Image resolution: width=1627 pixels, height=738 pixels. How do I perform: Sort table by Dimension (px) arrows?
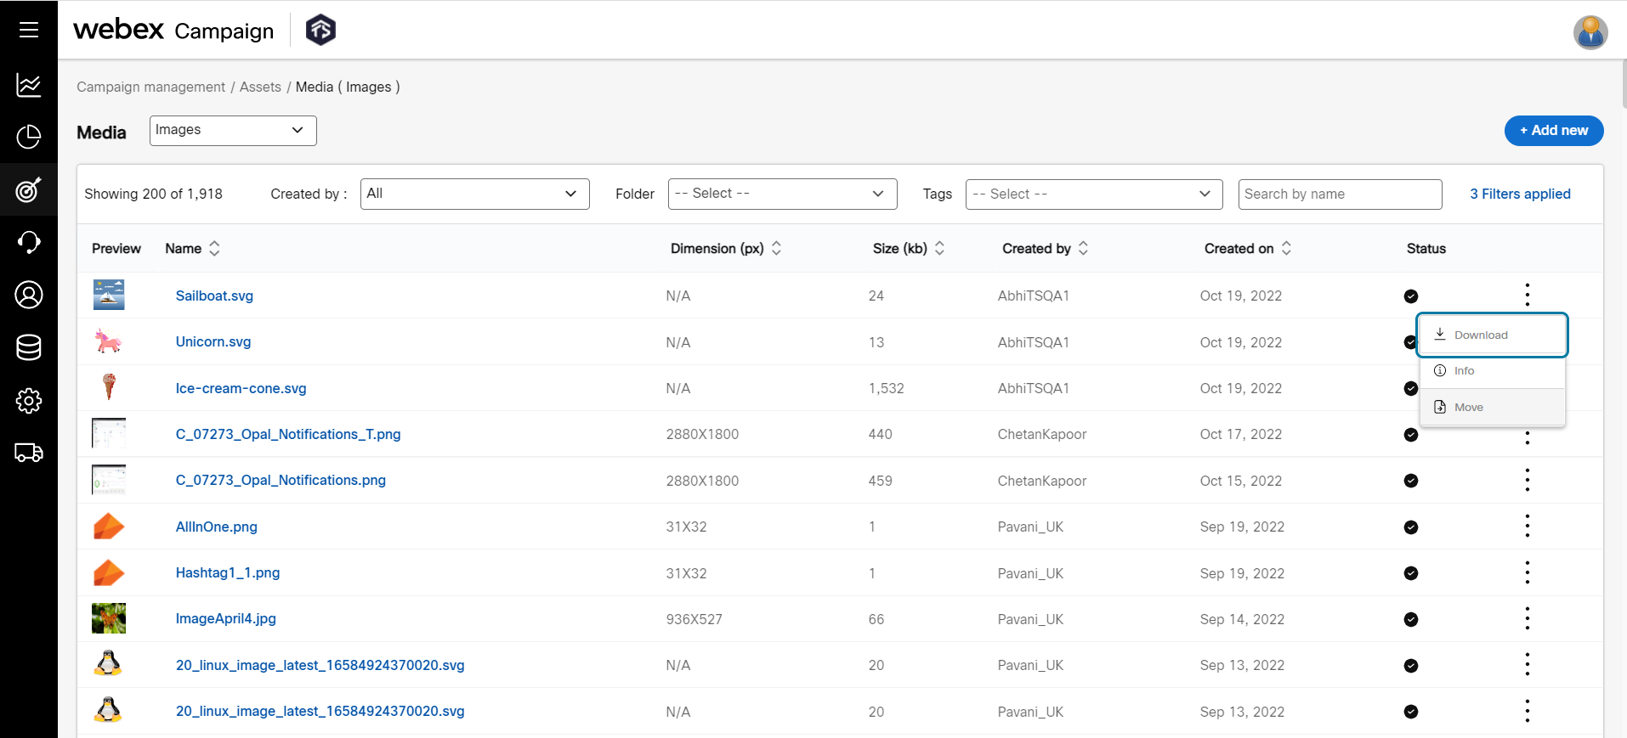tap(776, 248)
